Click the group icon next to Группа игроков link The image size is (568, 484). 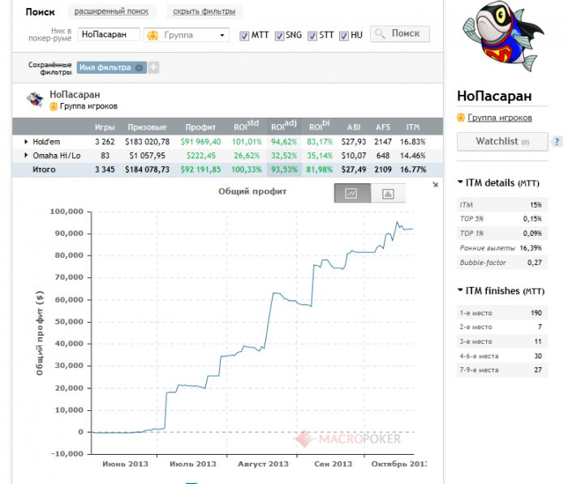[x=461, y=118]
